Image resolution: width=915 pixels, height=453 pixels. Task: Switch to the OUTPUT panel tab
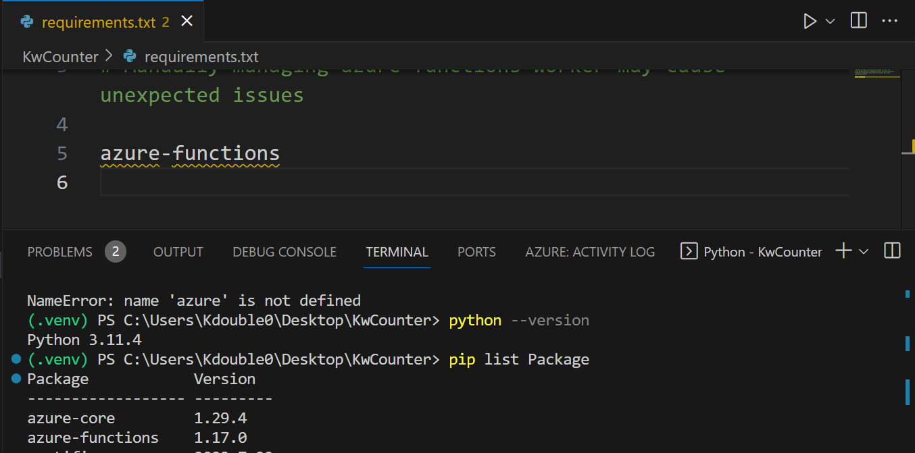pos(178,252)
